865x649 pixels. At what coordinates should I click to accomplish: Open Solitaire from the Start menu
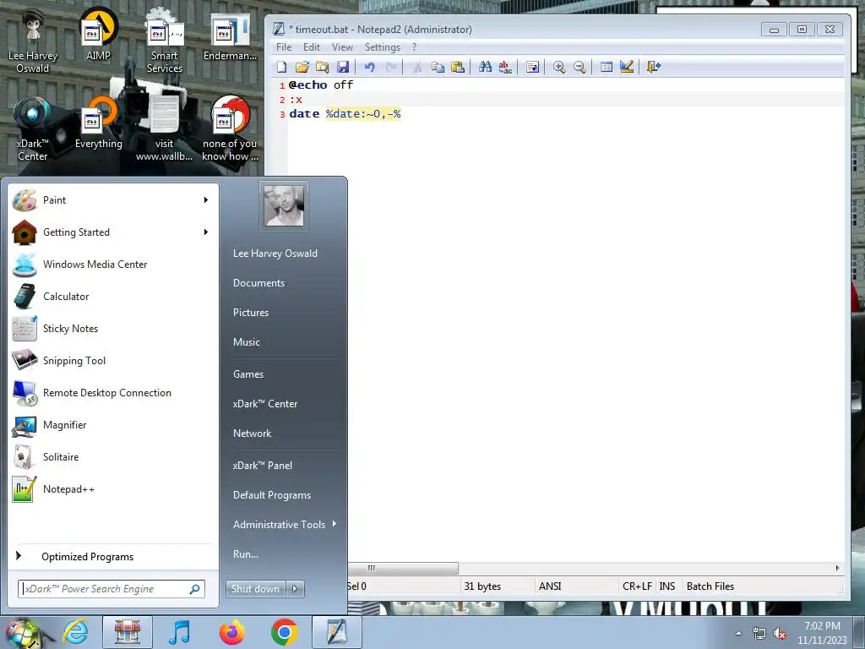[112, 456]
